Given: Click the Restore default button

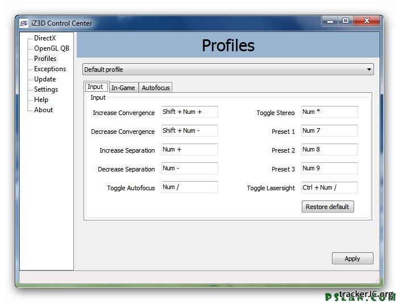Looking at the screenshot, I should (327, 206).
